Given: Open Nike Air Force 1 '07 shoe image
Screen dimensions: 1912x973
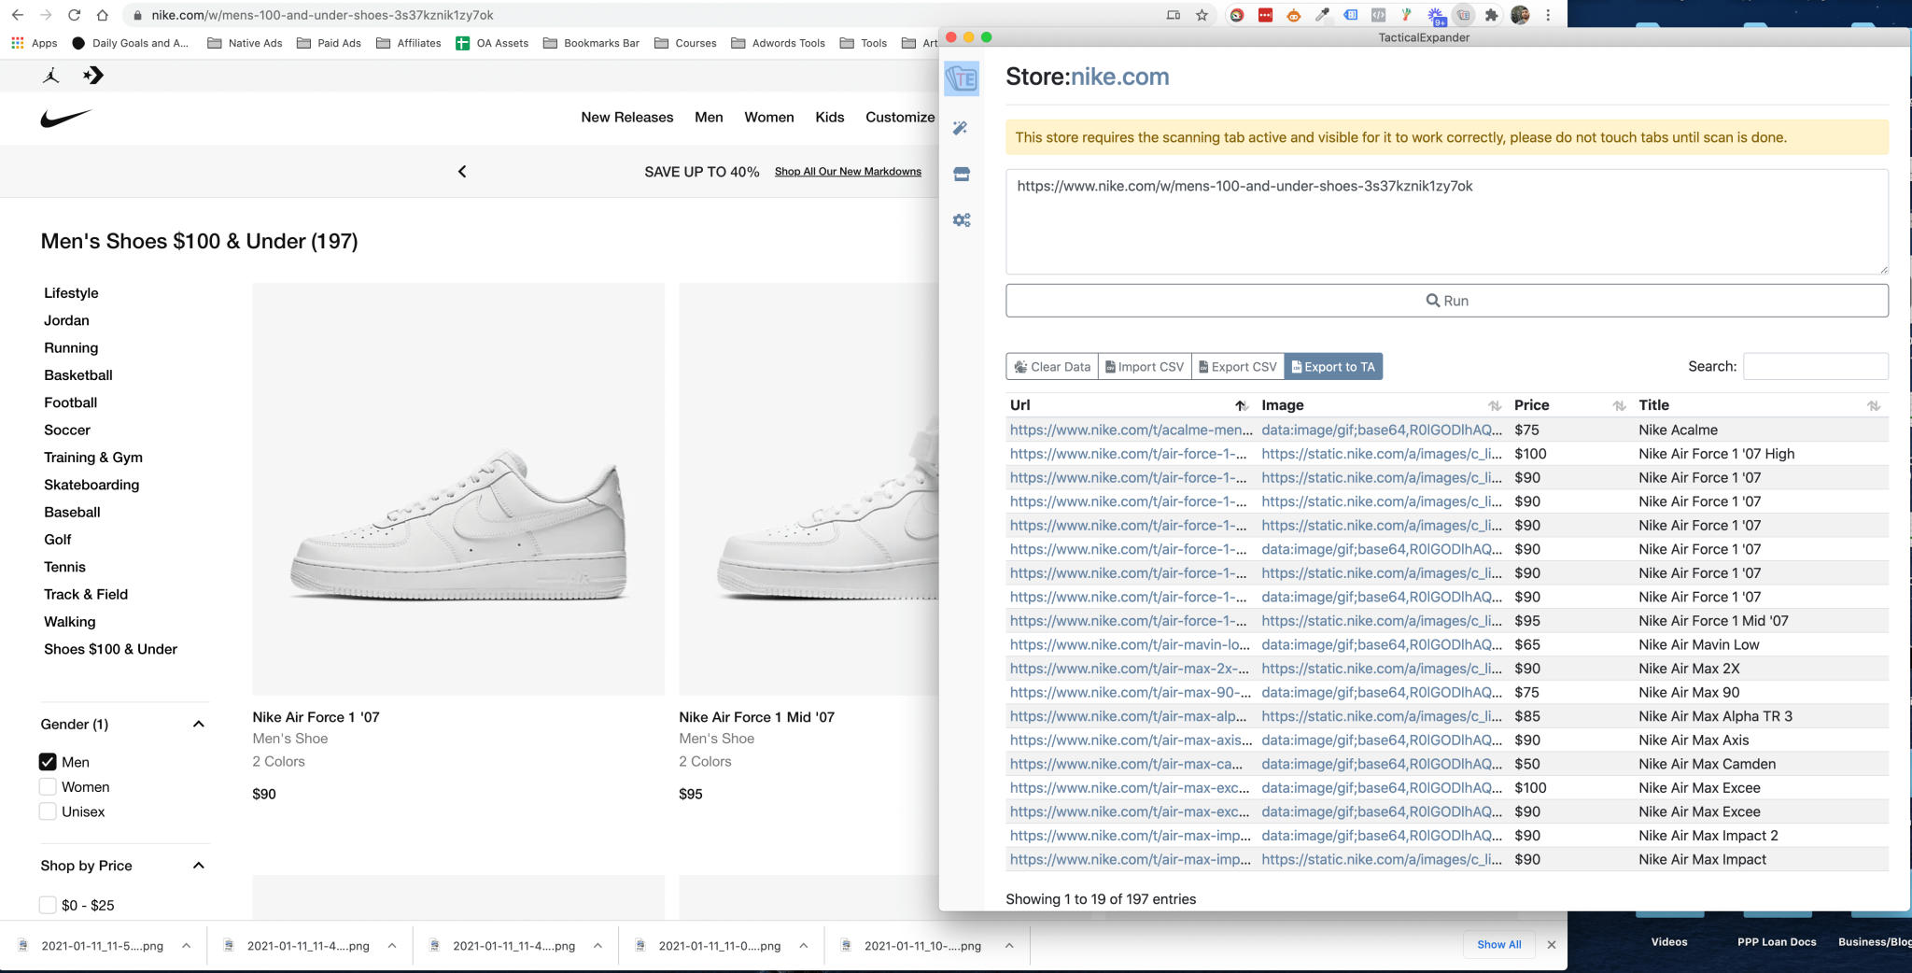Looking at the screenshot, I should (458, 489).
